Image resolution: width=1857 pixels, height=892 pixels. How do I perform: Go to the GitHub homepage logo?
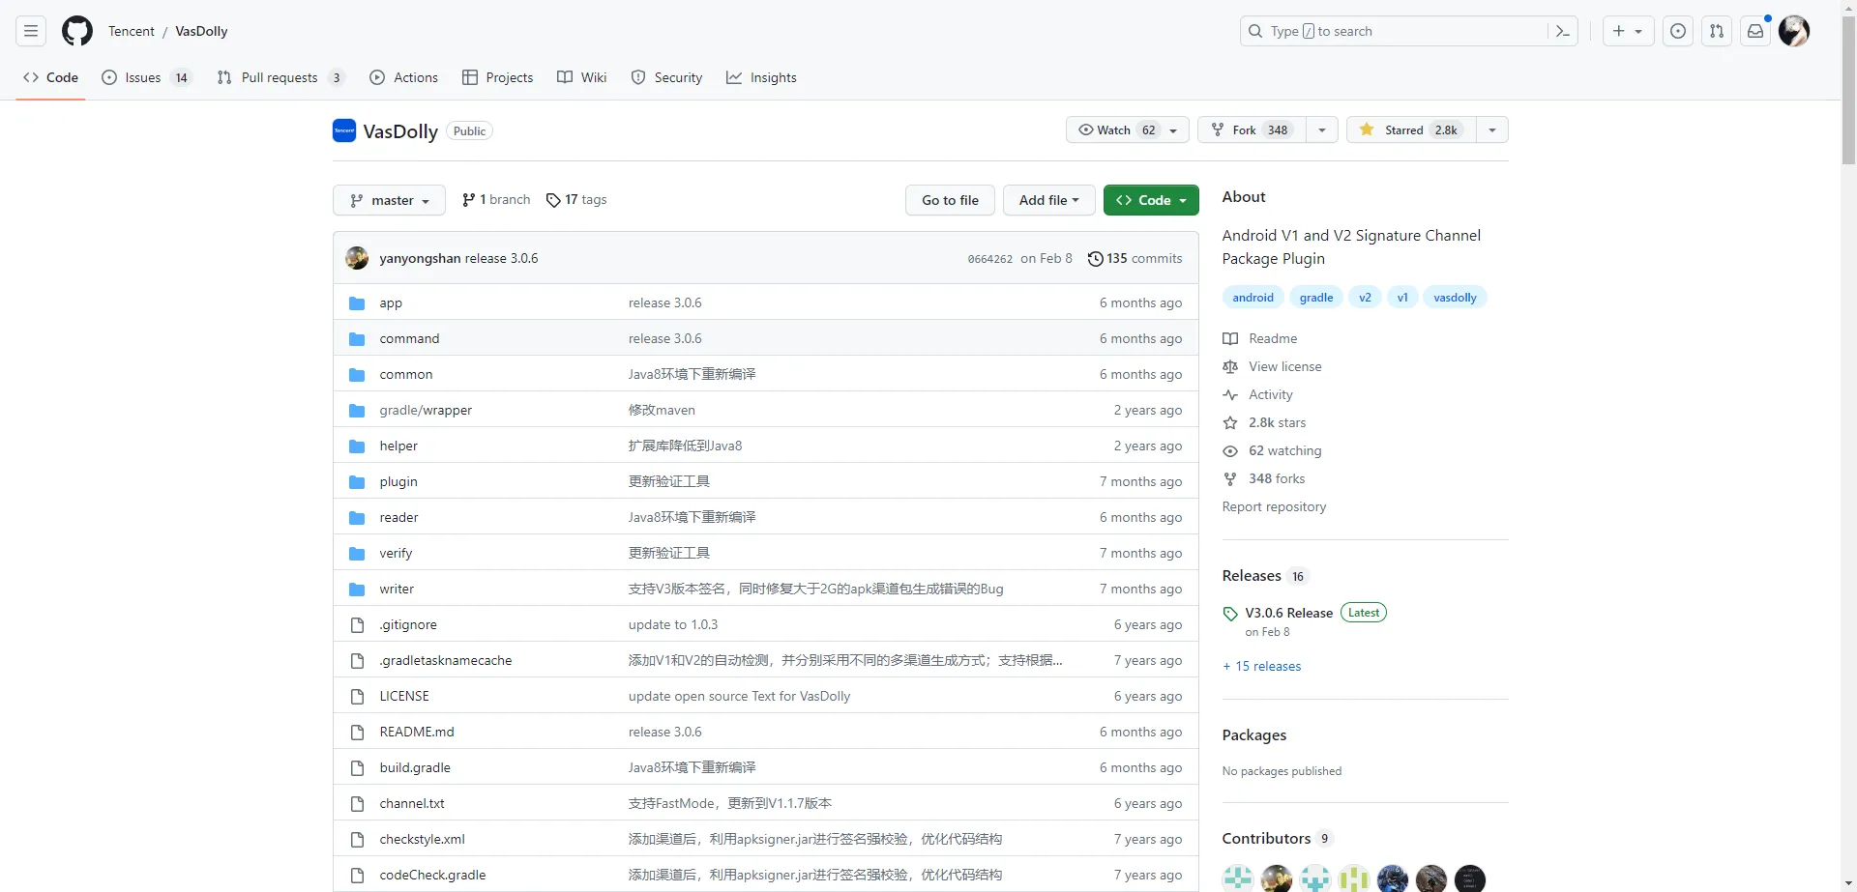click(x=77, y=31)
